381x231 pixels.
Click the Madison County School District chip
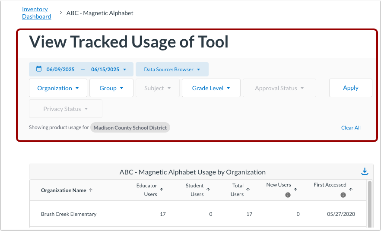pos(130,127)
